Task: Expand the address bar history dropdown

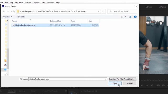Action: [98, 11]
